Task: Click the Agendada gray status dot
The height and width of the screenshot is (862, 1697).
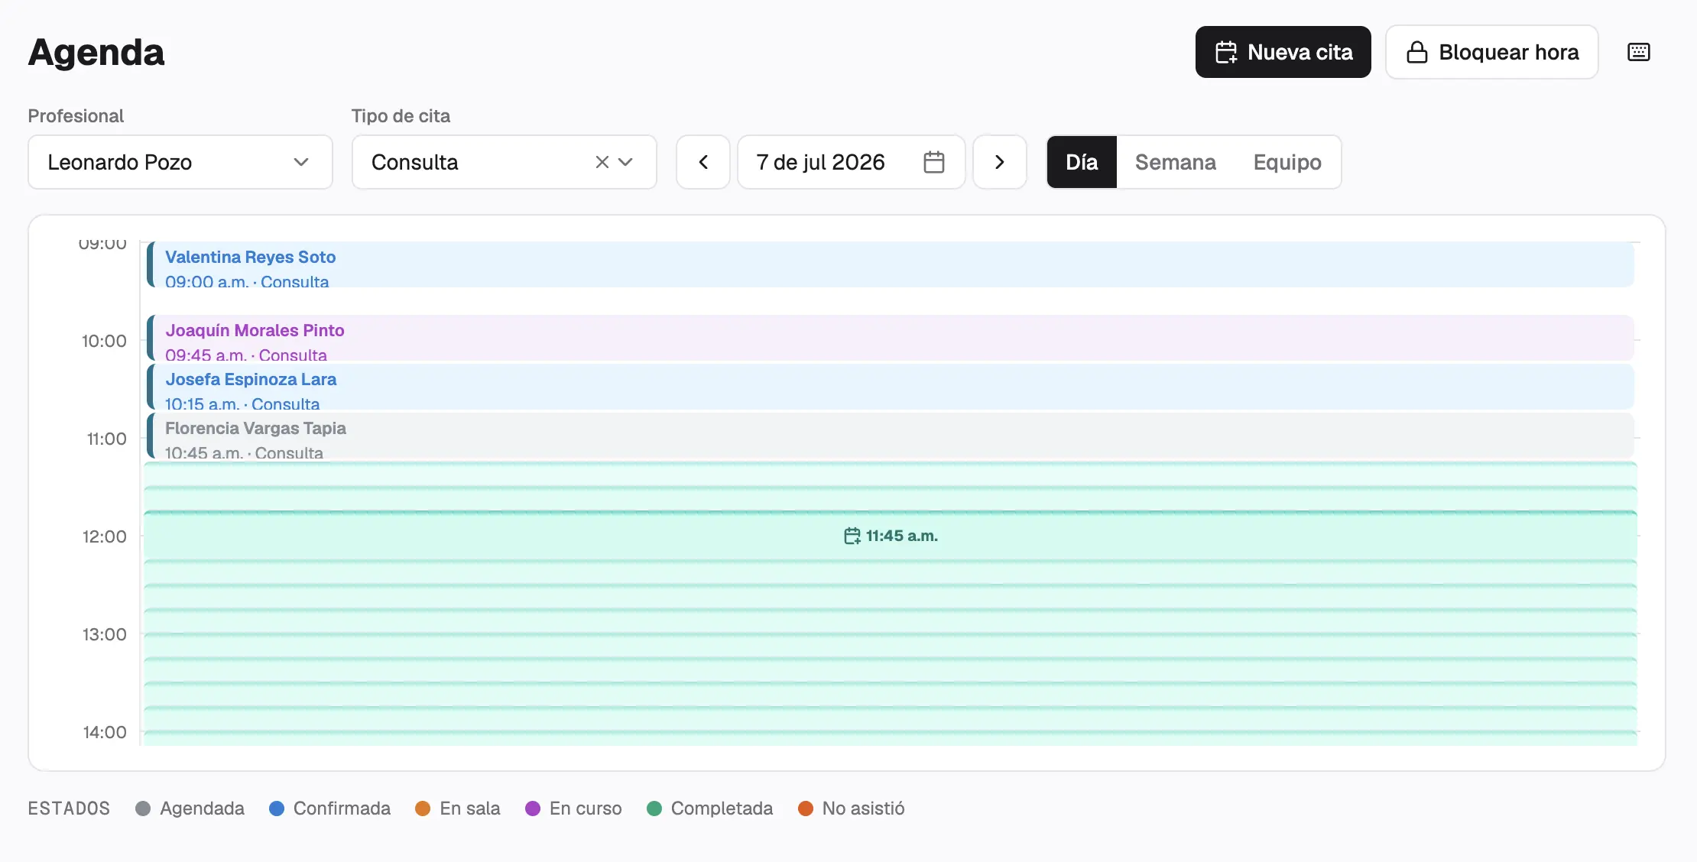Action: (x=143, y=809)
